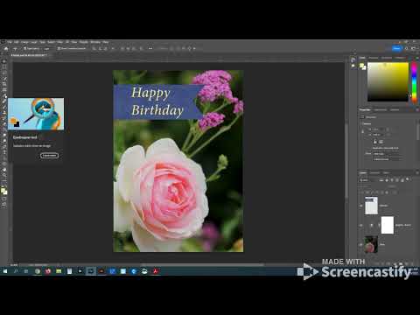Open File Explorer from the taskbar
420x315 pixels.
[59, 271]
